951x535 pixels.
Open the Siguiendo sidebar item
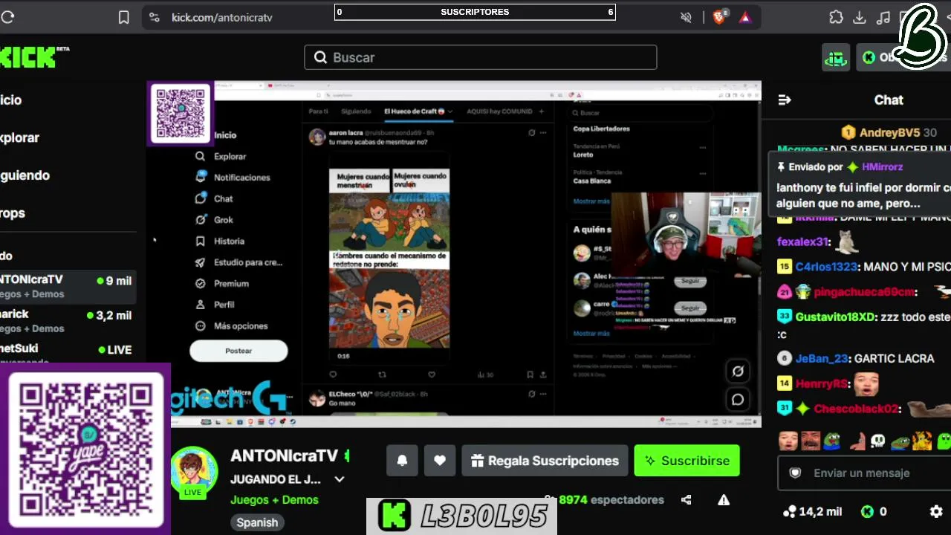coord(25,175)
